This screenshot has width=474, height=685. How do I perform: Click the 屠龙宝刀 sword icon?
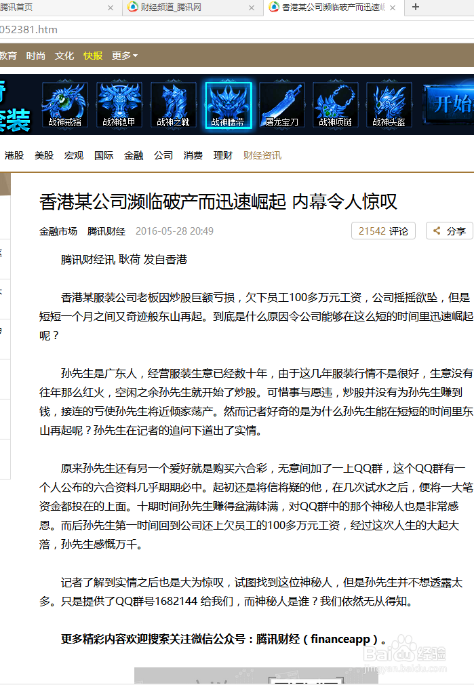coord(282,105)
